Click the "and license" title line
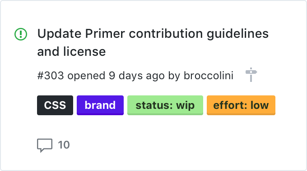307x171 pixels. (x=71, y=52)
